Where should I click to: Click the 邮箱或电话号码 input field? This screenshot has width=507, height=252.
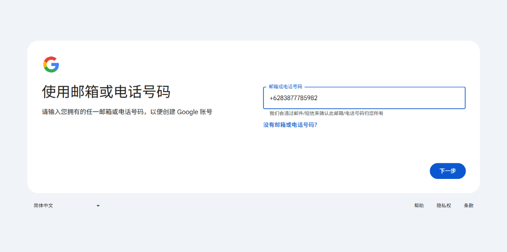tap(364, 98)
